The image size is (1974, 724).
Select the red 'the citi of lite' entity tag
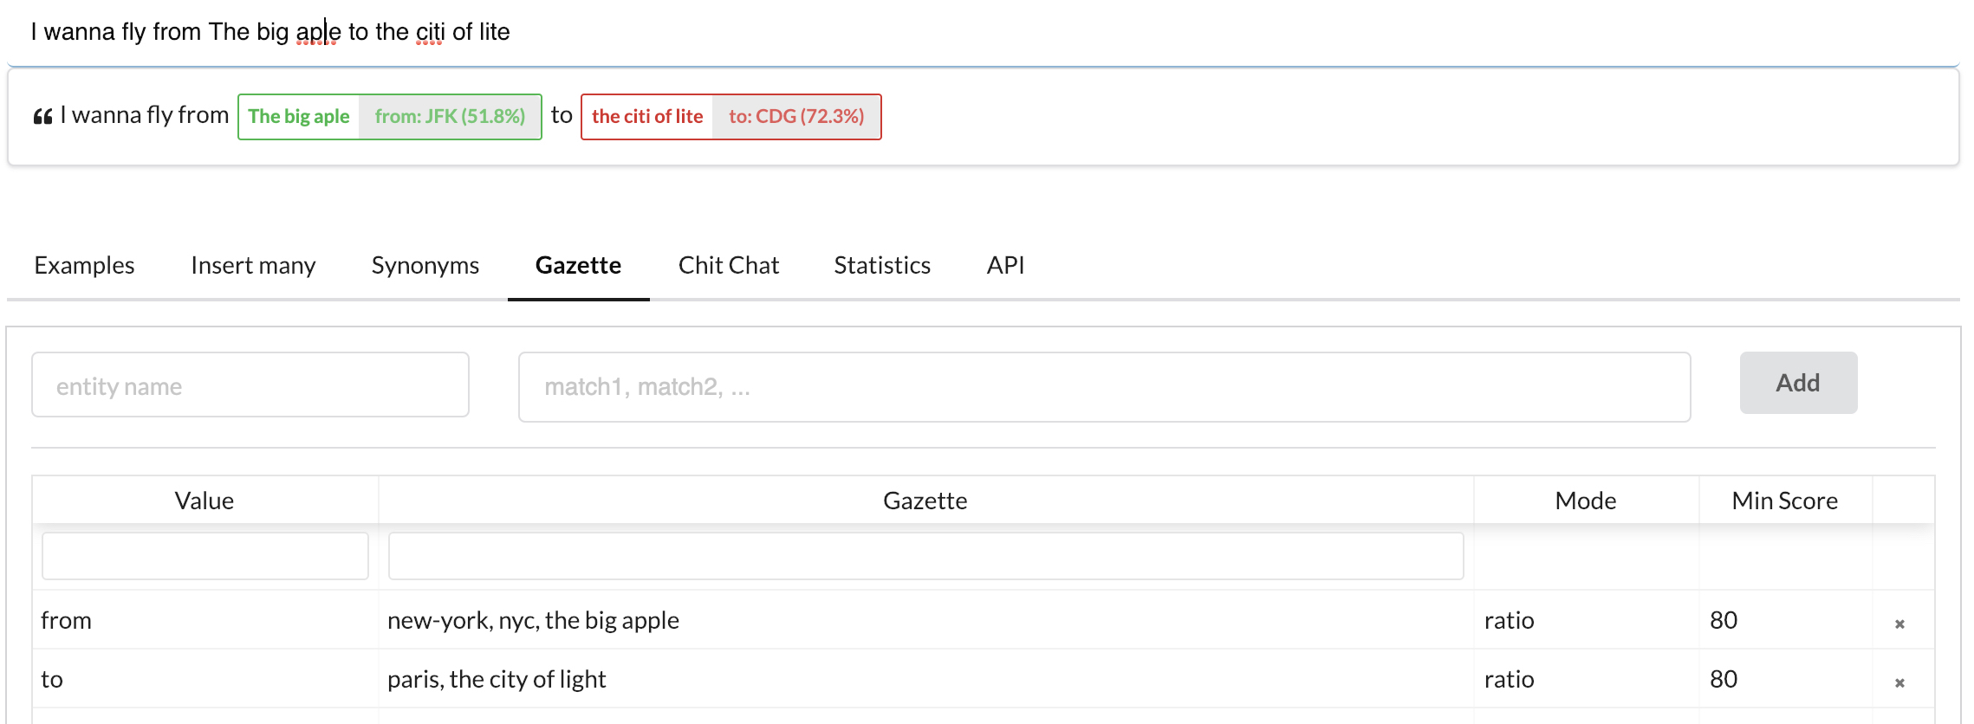click(647, 117)
